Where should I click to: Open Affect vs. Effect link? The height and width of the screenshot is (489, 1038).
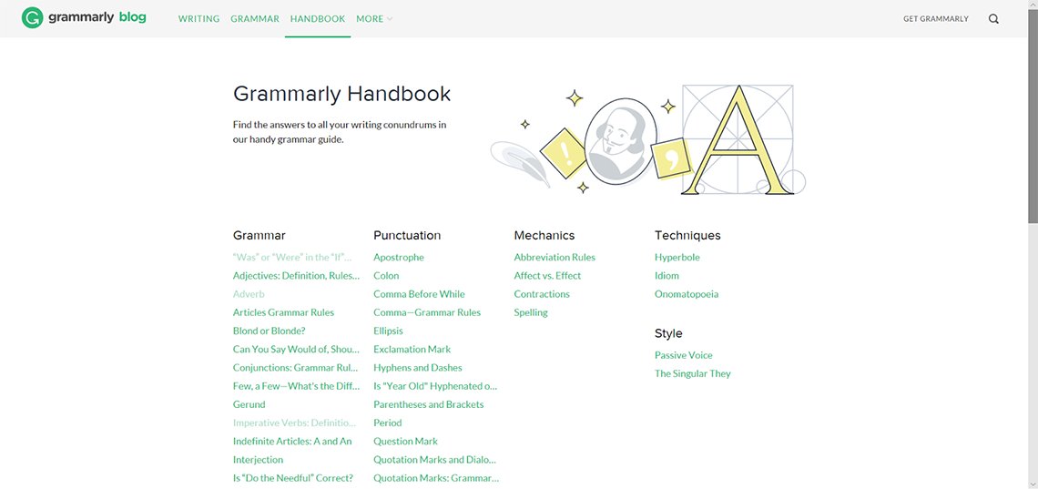[x=547, y=276]
